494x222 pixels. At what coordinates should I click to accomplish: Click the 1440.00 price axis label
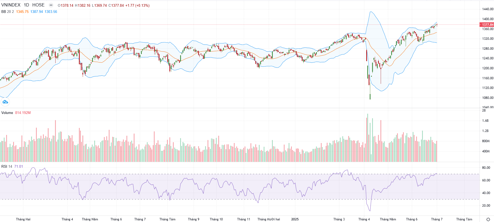coord(488,9)
